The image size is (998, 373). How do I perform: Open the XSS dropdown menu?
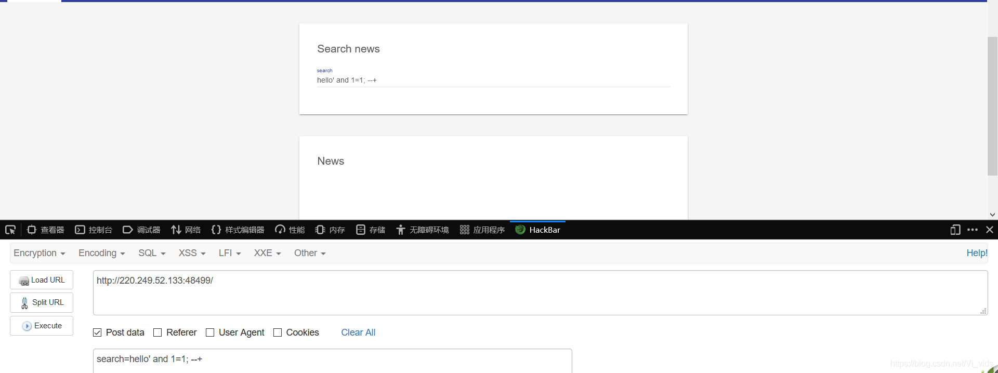coord(192,253)
